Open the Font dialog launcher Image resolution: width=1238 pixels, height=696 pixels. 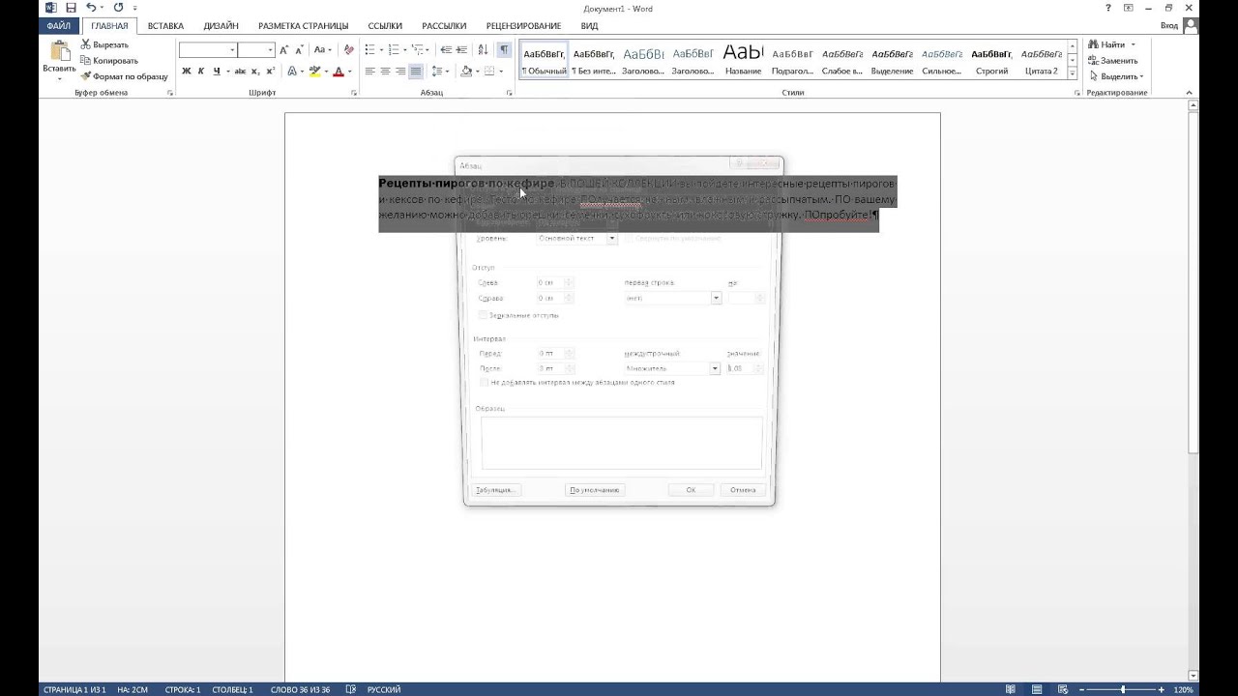tap(354, 93)
